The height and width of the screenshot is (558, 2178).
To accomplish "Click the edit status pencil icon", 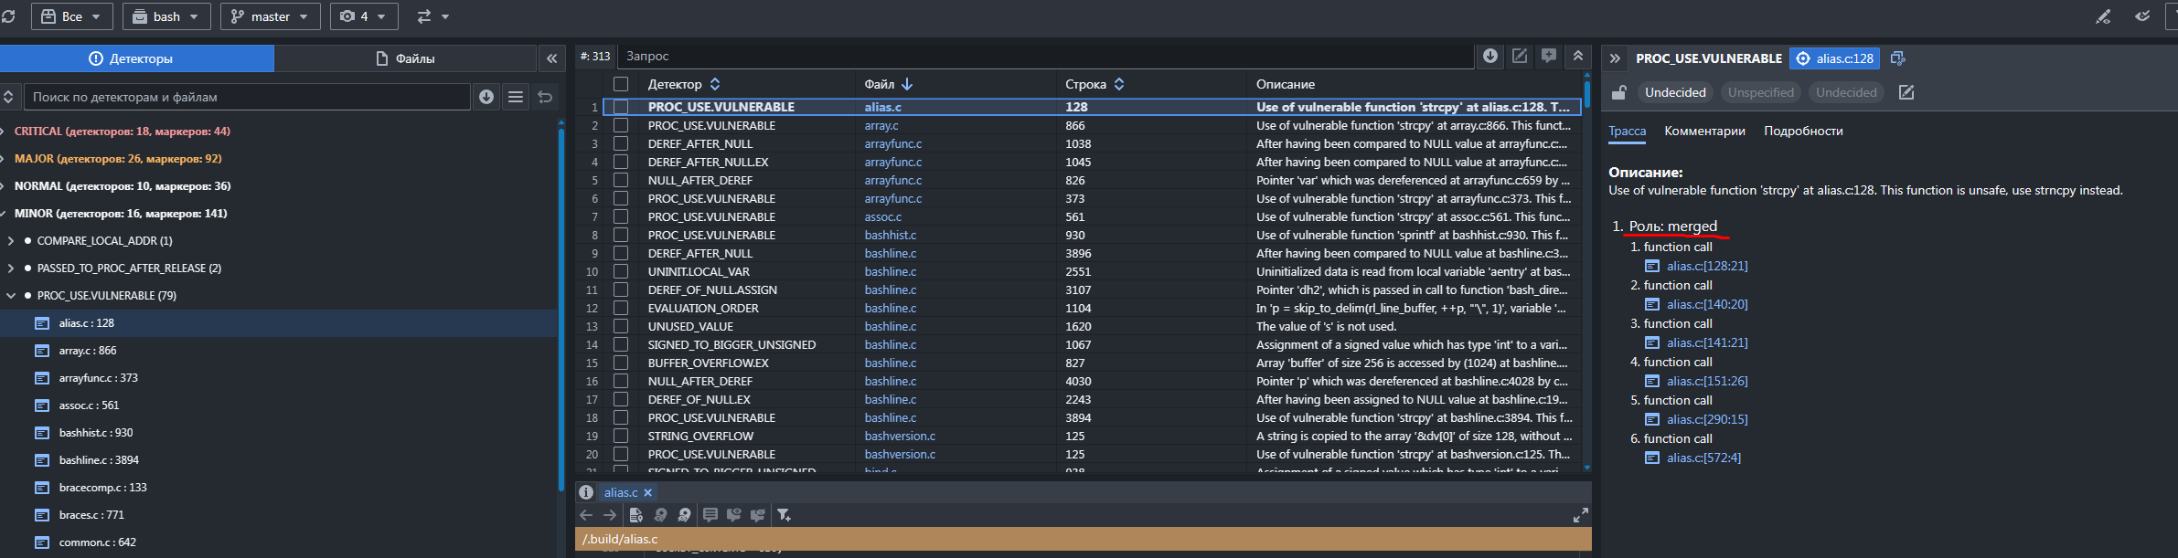I will [x=1906, y=92].
